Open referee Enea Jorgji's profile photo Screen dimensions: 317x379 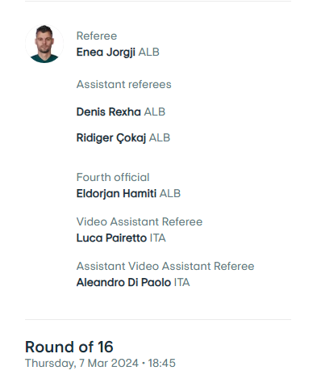(x=44, y=44)
